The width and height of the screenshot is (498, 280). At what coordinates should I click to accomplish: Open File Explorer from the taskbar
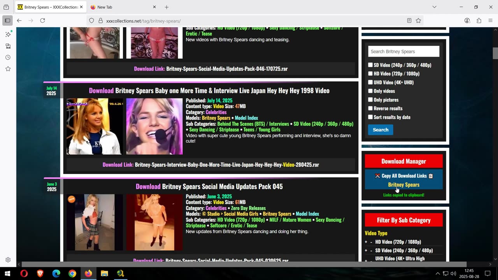104,273
